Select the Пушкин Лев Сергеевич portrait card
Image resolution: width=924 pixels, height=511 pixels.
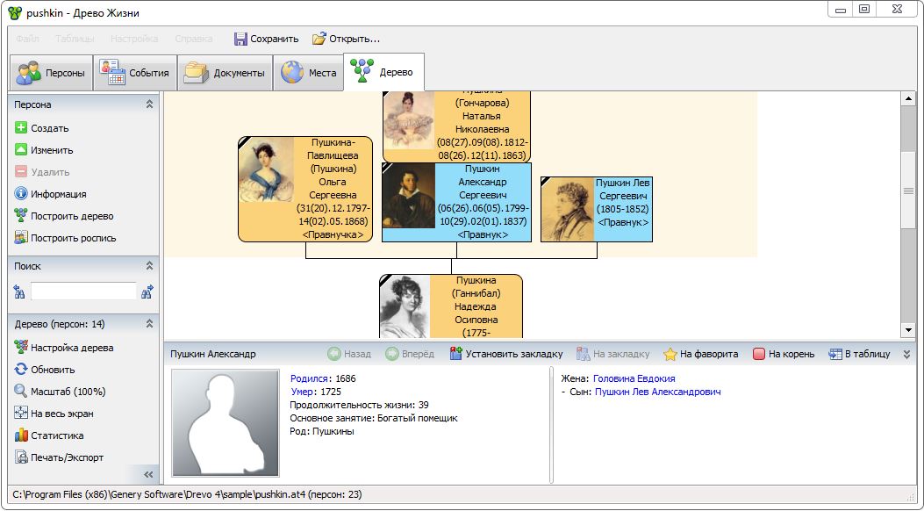pos(596,209)
